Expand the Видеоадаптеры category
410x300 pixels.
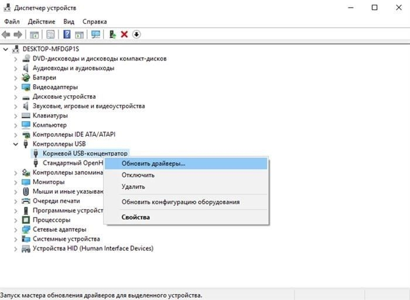[16, 88]
